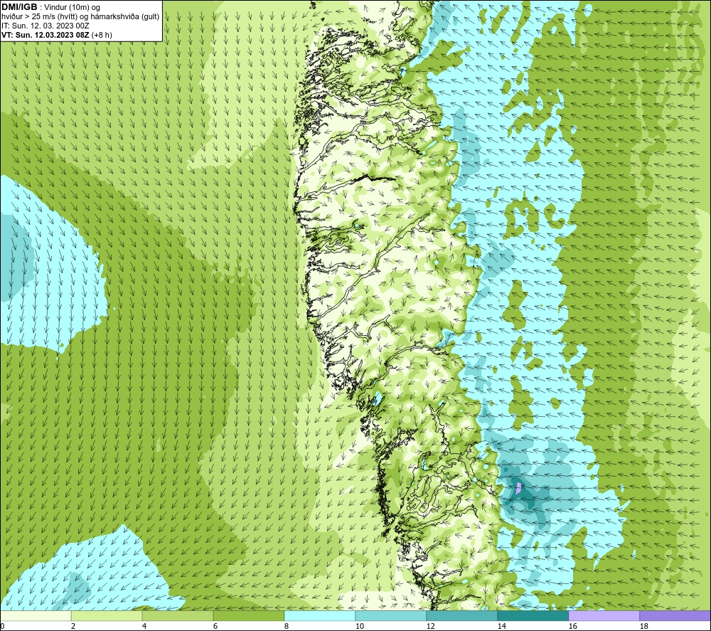Click the purple legend swatch above 18 m/s
Image resolution: width=711 pixels, height=631 pixels.
(675, 616)
